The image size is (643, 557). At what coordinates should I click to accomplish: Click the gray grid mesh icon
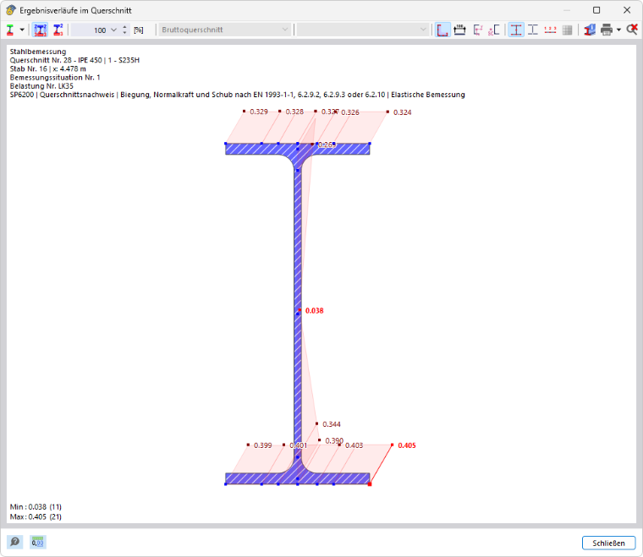click(567, 30)
